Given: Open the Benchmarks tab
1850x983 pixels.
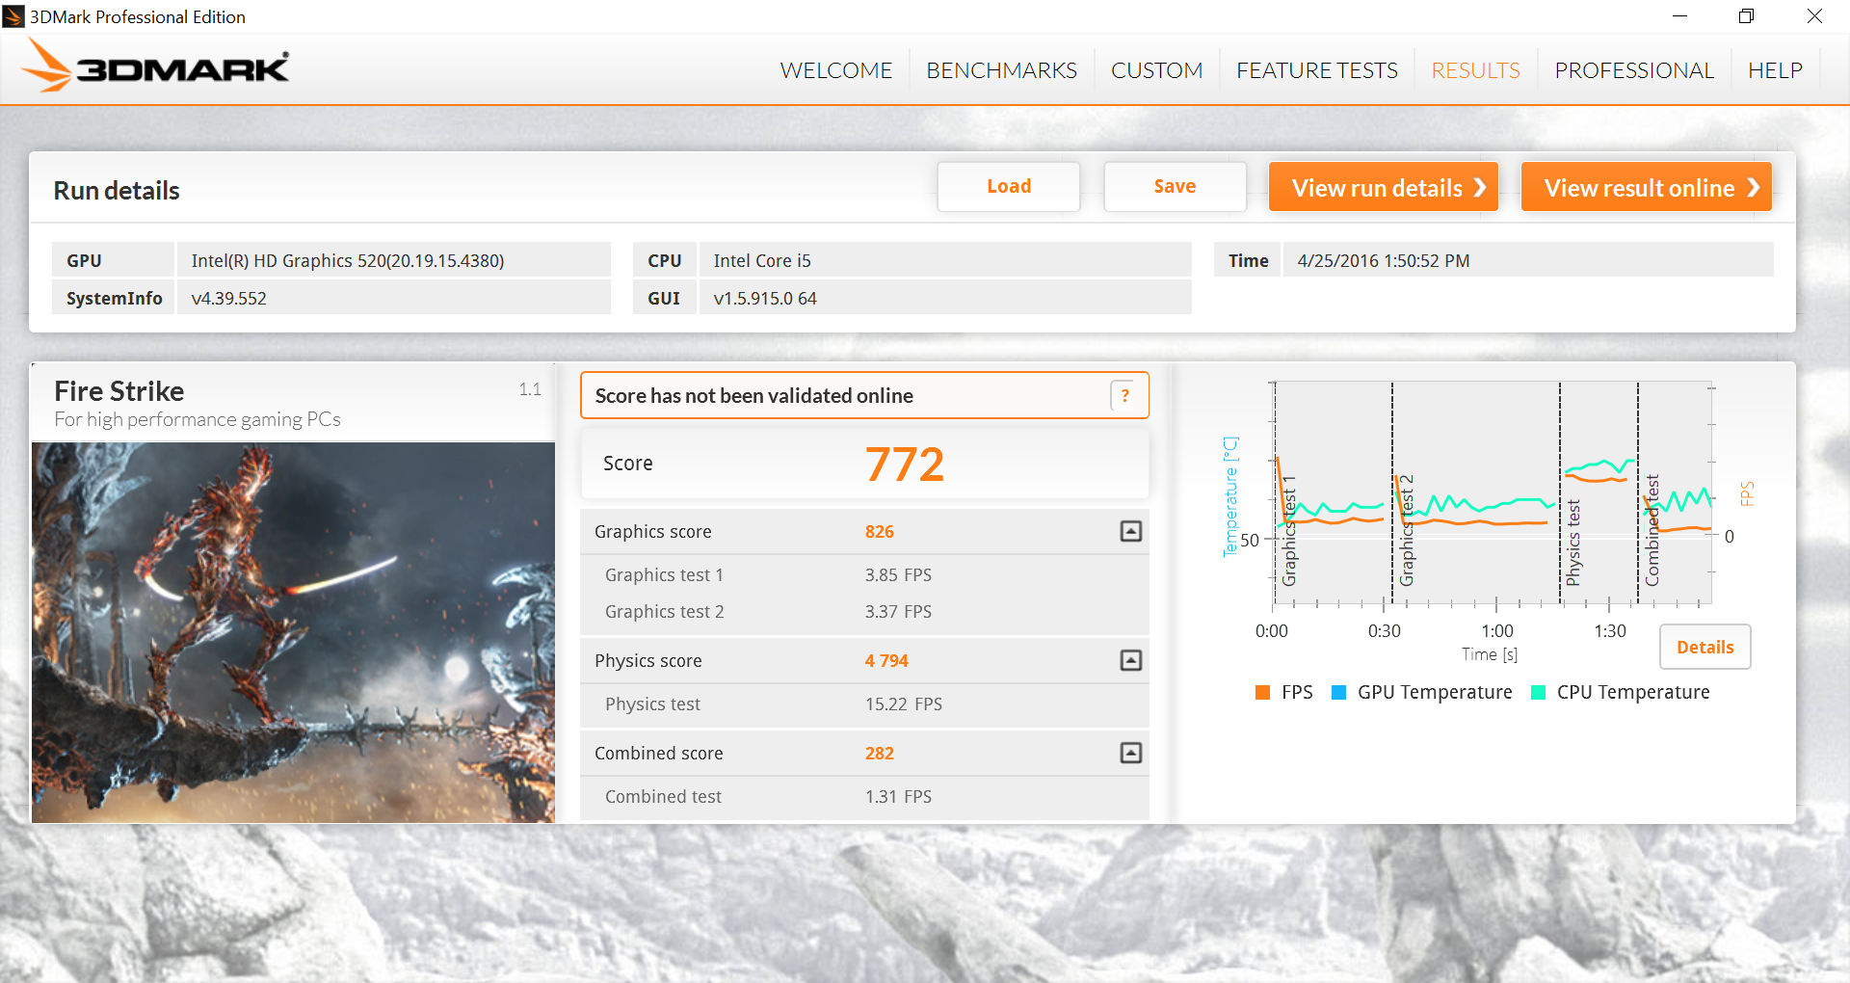Looking at the screenshot, I should pyautogui.click(x=1001, y=70).
